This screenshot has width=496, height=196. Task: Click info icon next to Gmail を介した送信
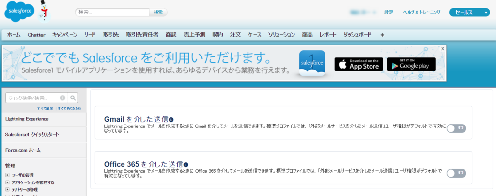171,119
